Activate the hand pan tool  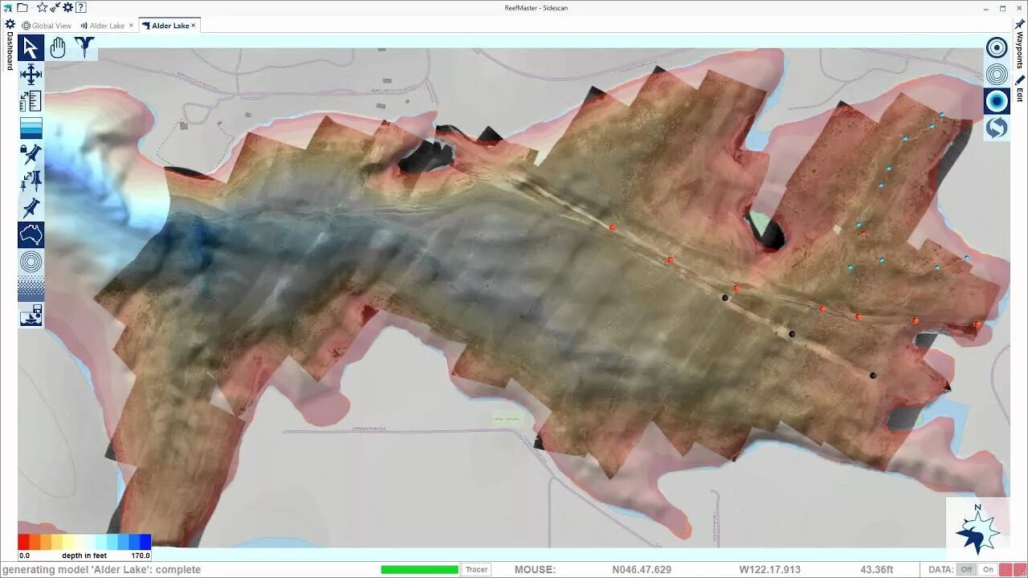[57, 47]
